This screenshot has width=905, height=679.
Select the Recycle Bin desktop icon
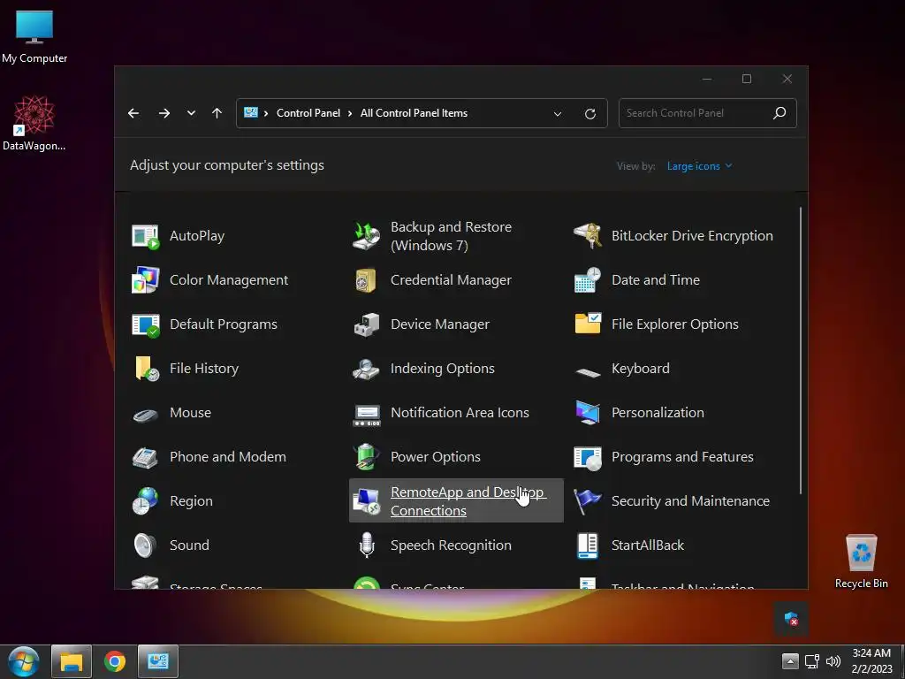[x=861, y=561]
